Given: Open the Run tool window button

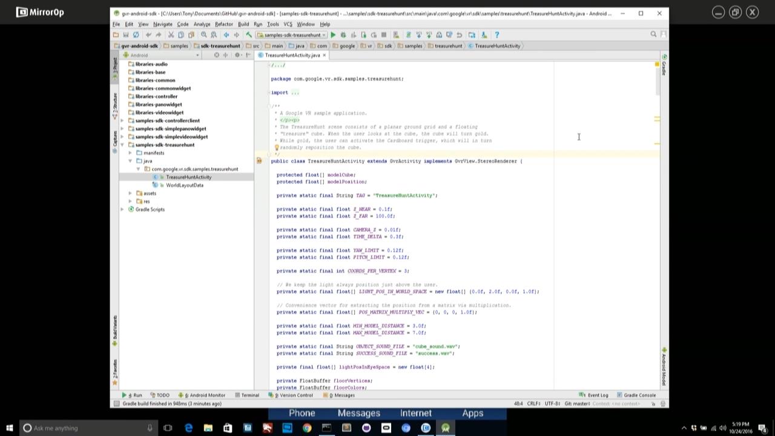Looking at the screenshot, I should click(132, 395).
